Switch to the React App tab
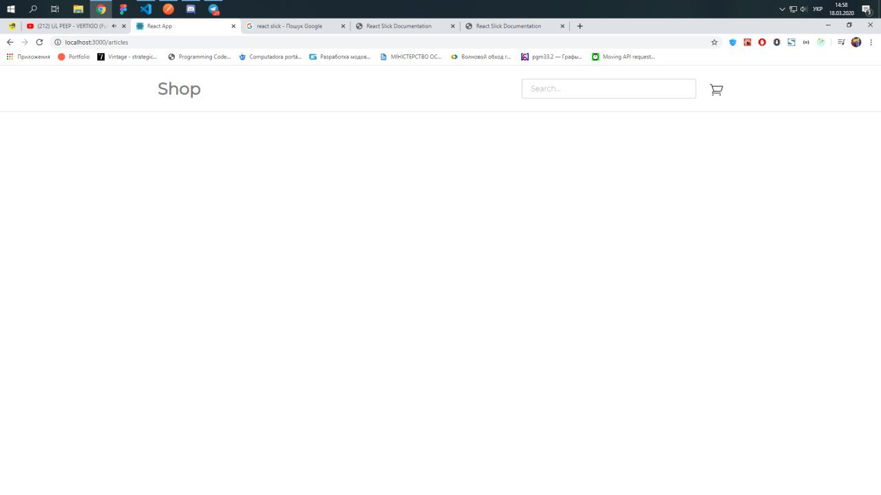The height and width of the screenshot is (495, 881). pyautogui.click(x=186, y=26)
